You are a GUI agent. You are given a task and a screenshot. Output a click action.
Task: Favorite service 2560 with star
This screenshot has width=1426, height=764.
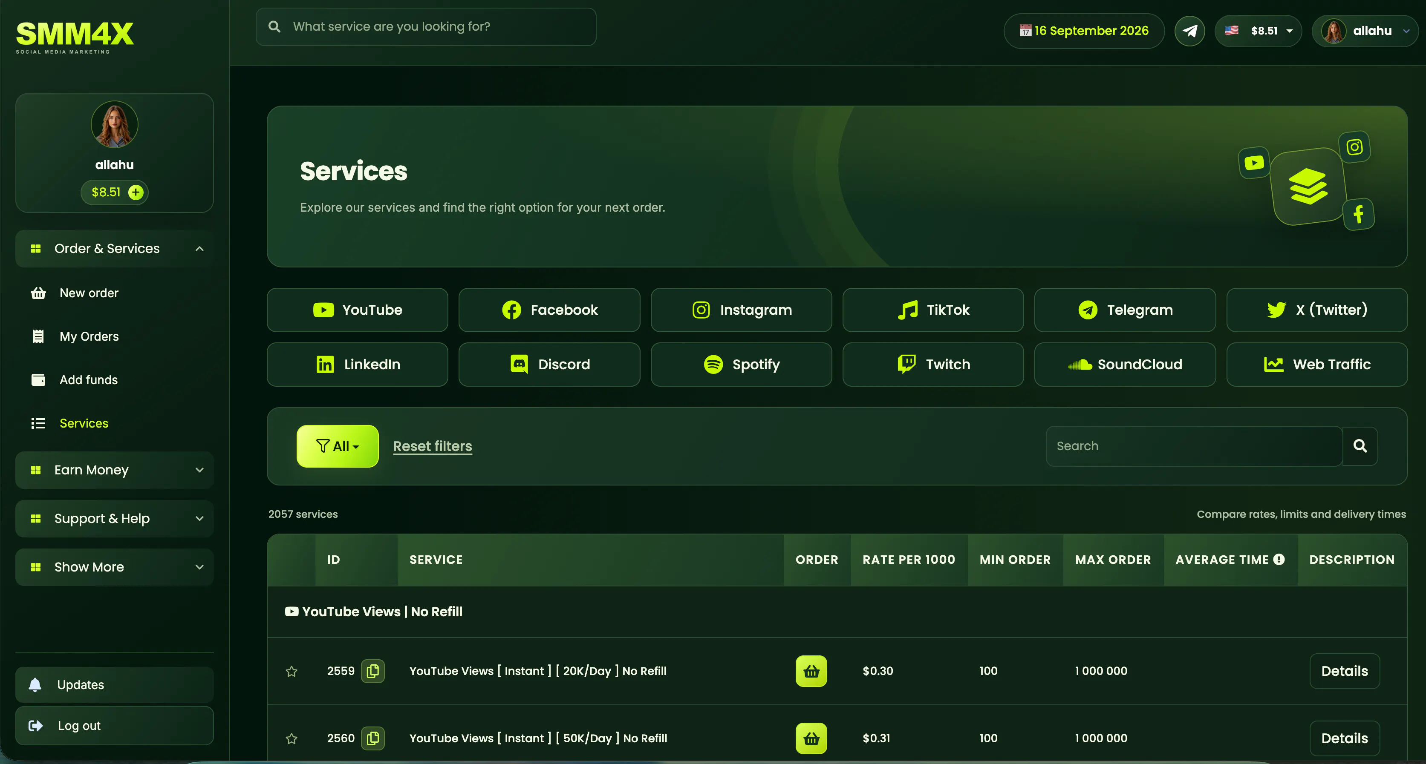coord(292,738)
